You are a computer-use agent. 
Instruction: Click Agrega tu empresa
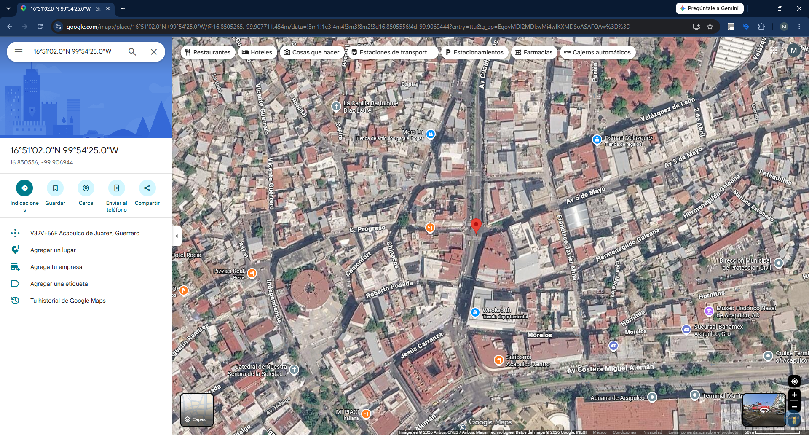coord(86,267)
